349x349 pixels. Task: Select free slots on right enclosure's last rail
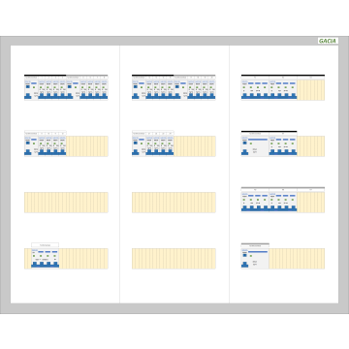(x=297, y=259)
